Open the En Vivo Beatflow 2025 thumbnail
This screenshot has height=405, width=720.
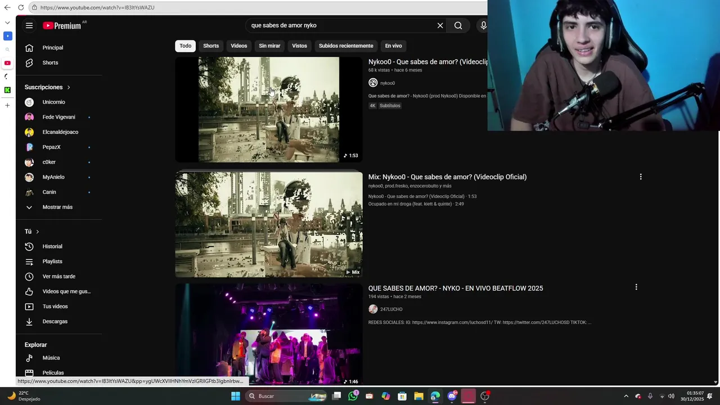(x=269, y=334)
